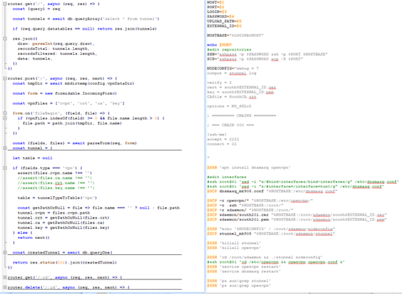Click 'service dnsmasq restart' command line
This screenshot has width=402, height=294.
[244, 272]
